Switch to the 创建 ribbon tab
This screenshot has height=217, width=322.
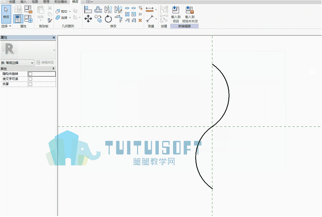pos(12,2)
